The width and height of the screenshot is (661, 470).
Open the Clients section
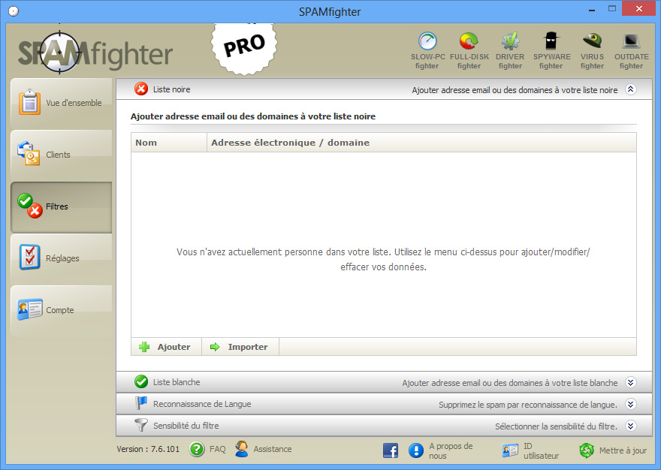[x=61, y=155]
